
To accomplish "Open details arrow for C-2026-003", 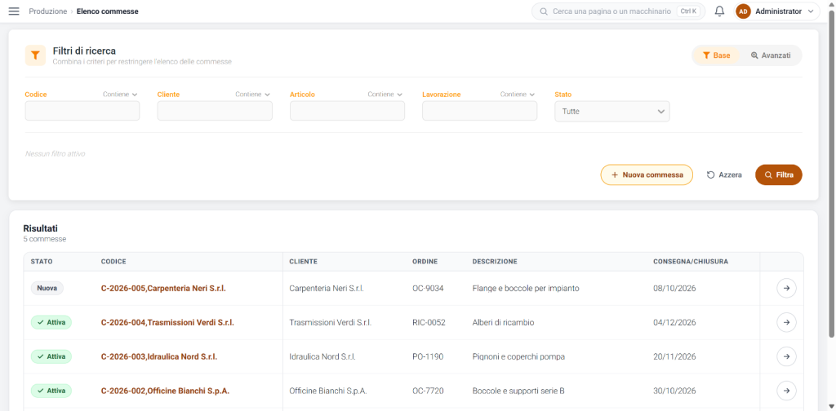I will pos(786,356).
